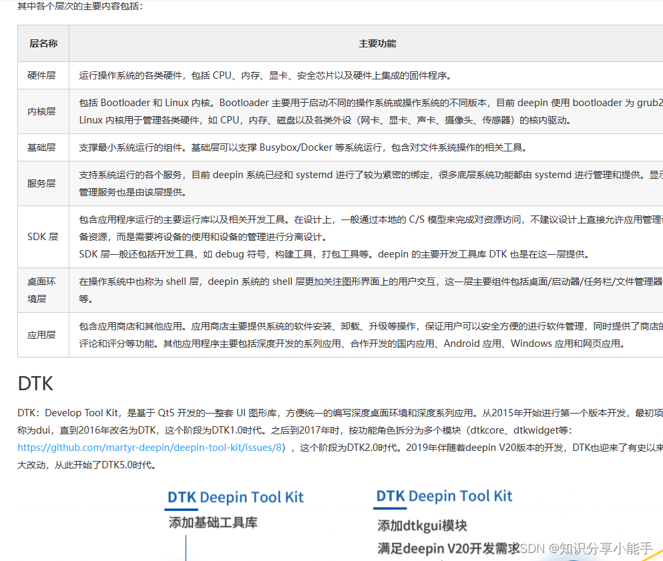This screenshot has height=561, width=663.
Task: Select the 桌面环境层 row label
Action: [41, 290]
